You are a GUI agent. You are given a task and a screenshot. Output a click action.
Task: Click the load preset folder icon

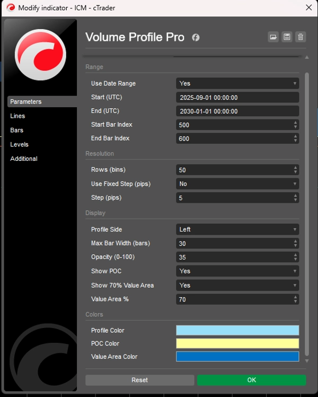point(273,37)
